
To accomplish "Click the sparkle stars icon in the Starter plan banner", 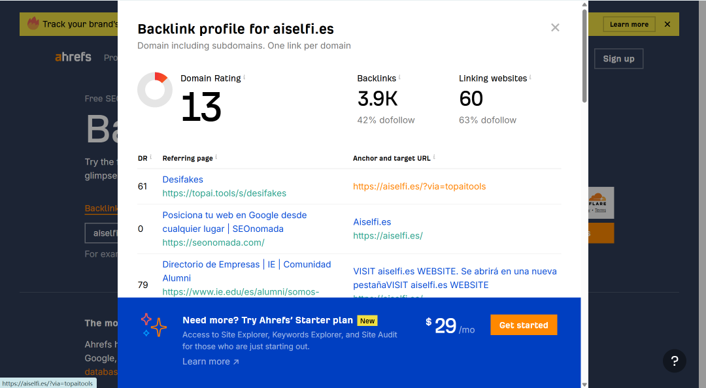I will [154, 325].
